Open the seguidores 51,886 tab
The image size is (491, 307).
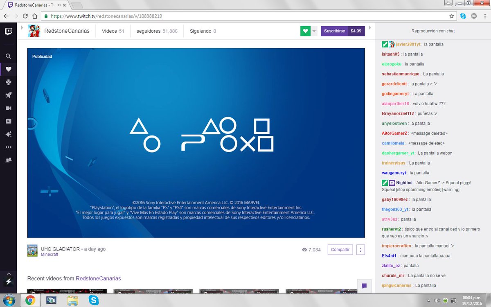pyautogui.click(x=157, y=31)
